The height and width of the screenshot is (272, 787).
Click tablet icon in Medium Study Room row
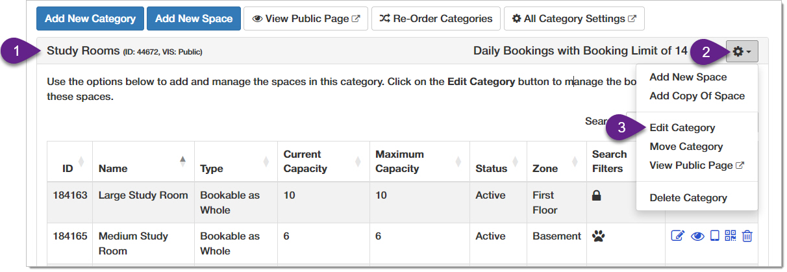pos(715,236)
